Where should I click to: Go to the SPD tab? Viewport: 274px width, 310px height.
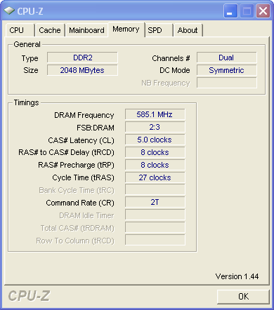click(x=159, y=30)
